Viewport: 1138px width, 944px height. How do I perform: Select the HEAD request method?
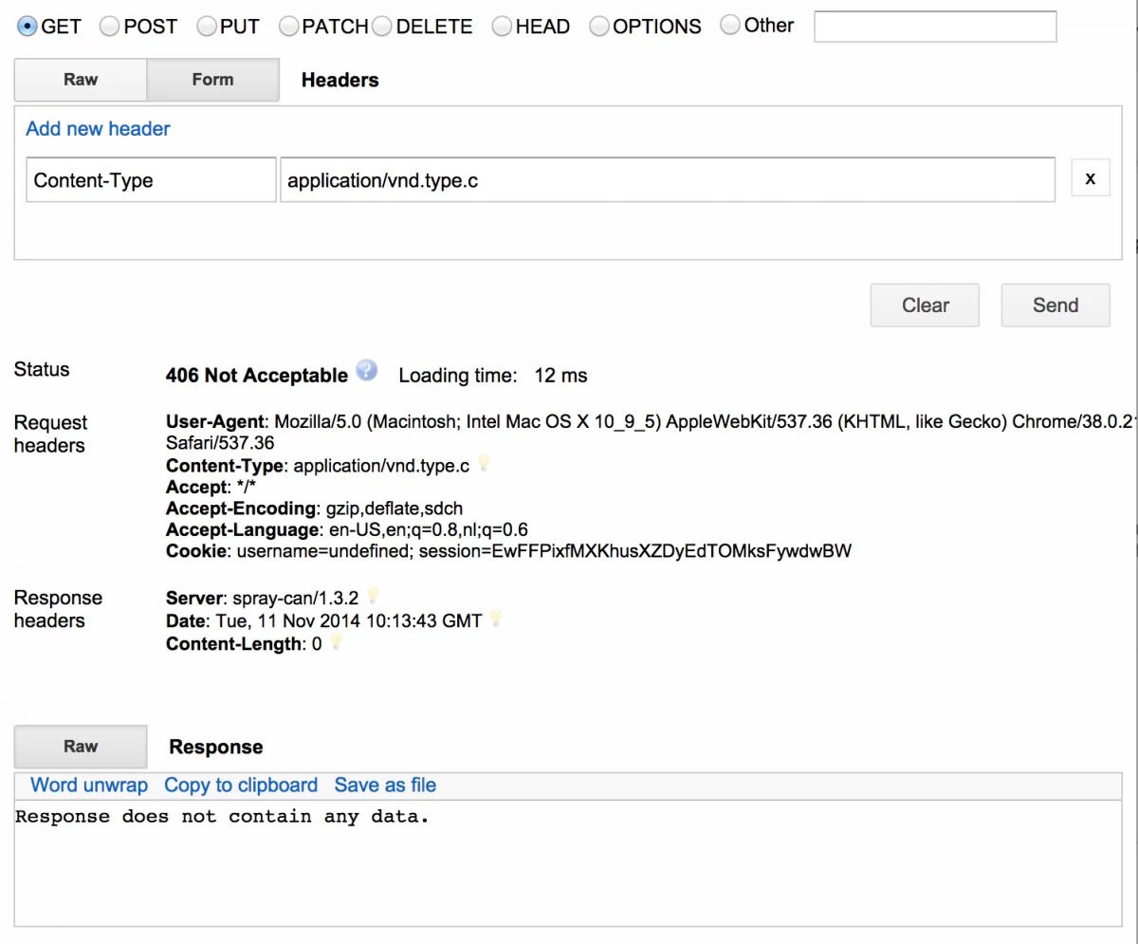[502, 27]
